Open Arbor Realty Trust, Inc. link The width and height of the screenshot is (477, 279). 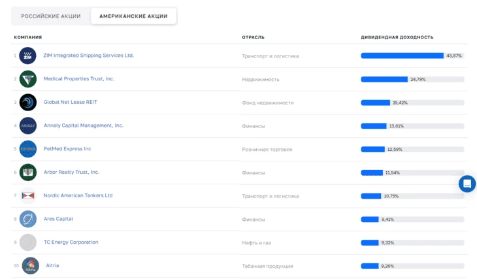pyautogui.click(x=71, y=172)
